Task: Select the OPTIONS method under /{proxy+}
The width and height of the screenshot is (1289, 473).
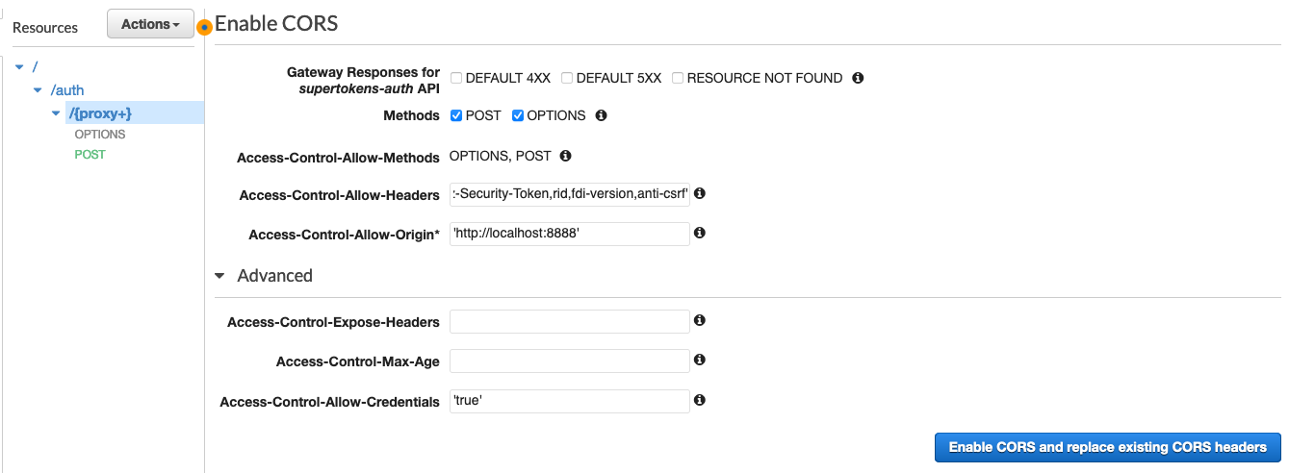Action: (100, 135)
